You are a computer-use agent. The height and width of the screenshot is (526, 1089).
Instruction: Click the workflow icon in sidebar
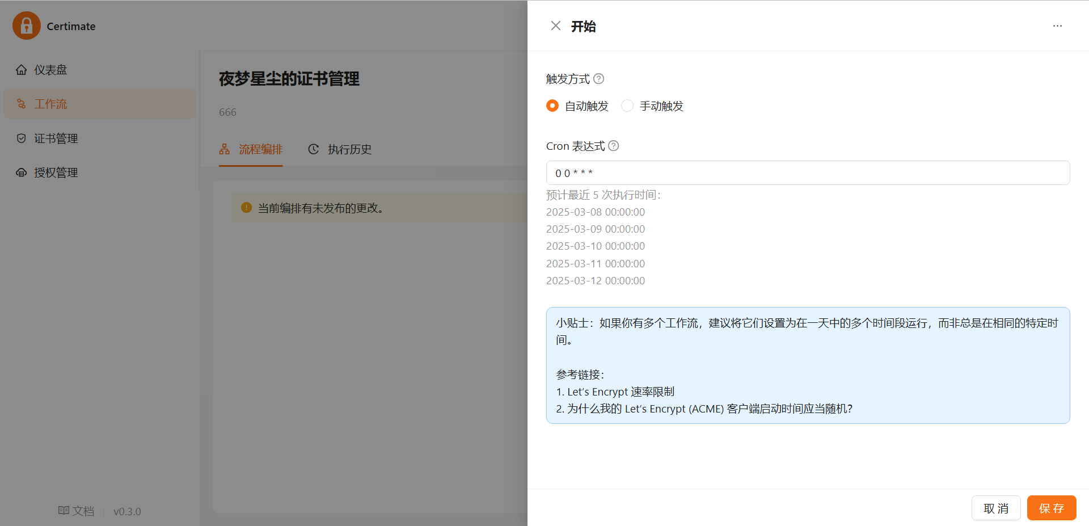coord(22,104)
